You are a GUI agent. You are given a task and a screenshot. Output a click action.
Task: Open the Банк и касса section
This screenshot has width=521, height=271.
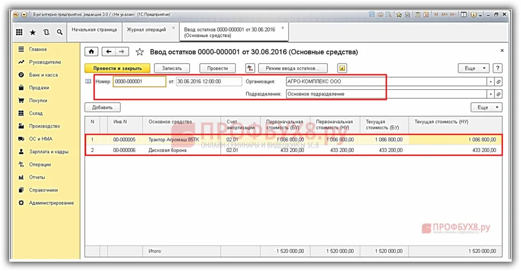(x=43, y=75)
